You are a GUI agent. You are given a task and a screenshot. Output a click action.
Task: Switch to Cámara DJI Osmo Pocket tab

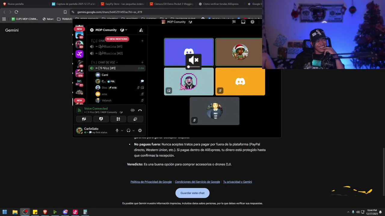[171, 4]
